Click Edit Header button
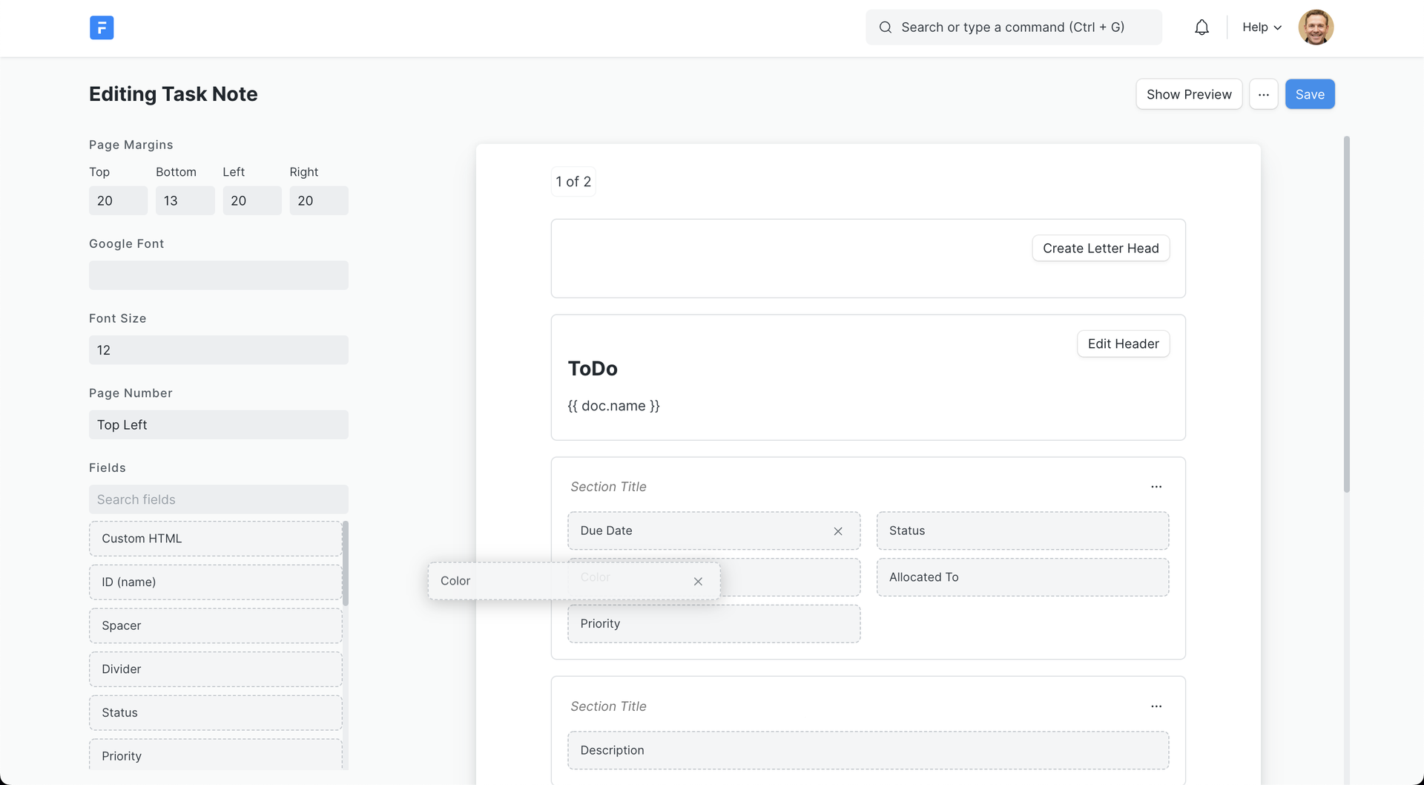The image size is (1424, 785). 1122,344
